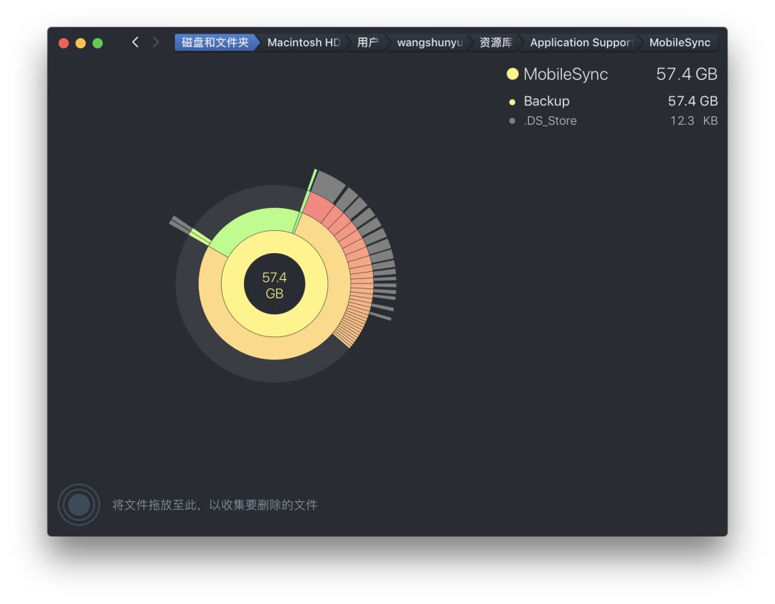Image resolution: width=775 pixels, height=604 pixels.
Task: Close the window with the red button
Action: (x=64, y=43)
